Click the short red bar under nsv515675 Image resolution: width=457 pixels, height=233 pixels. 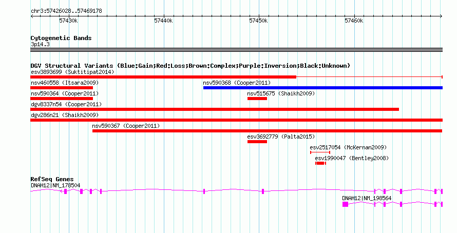(x=257, y=99)
